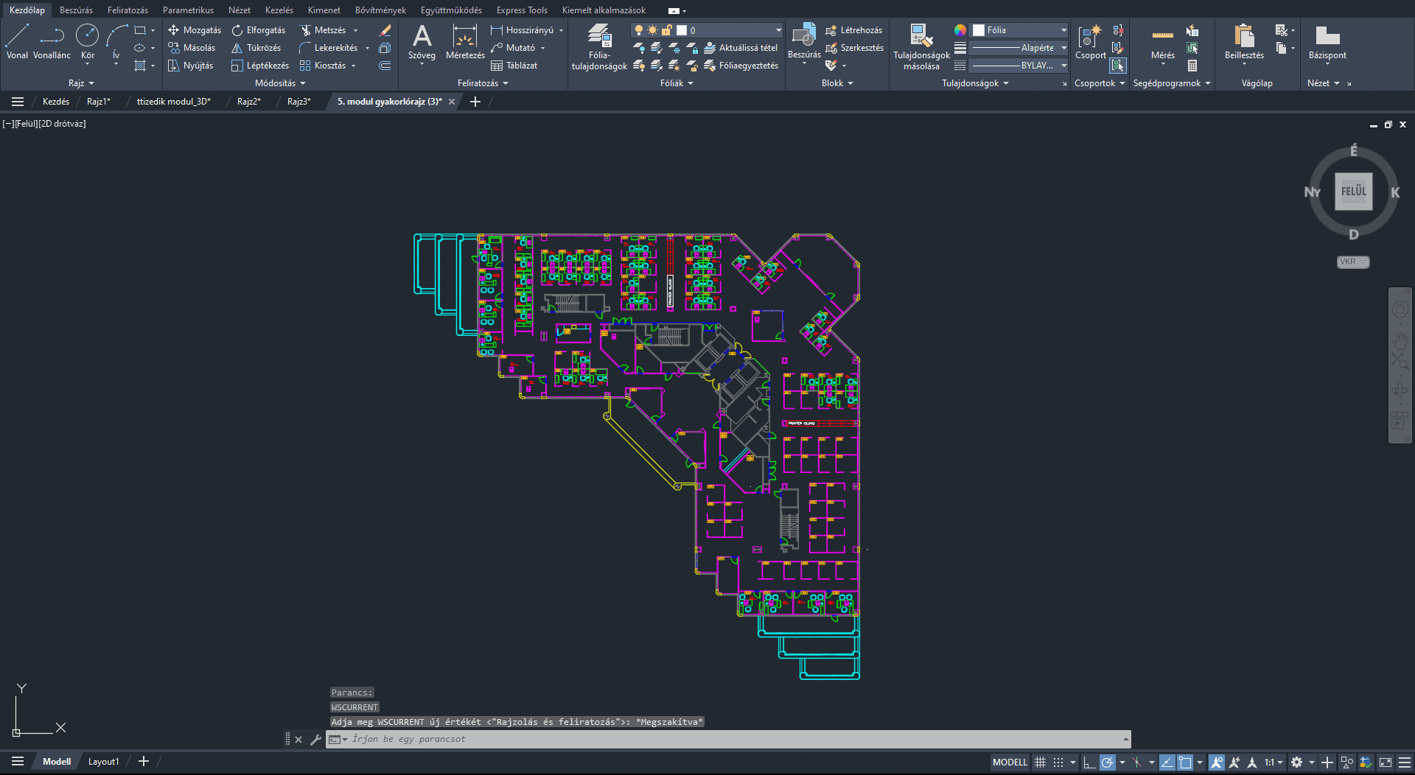
Task: Toggle polar tracking in status bar
Action: pos(1107,762)
